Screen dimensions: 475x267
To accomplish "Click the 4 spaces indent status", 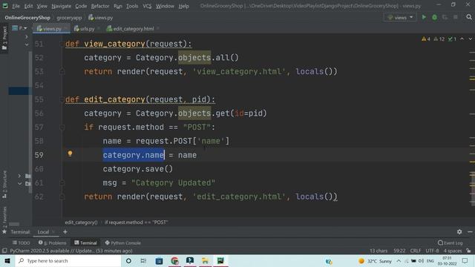I will tap(453, 251).
